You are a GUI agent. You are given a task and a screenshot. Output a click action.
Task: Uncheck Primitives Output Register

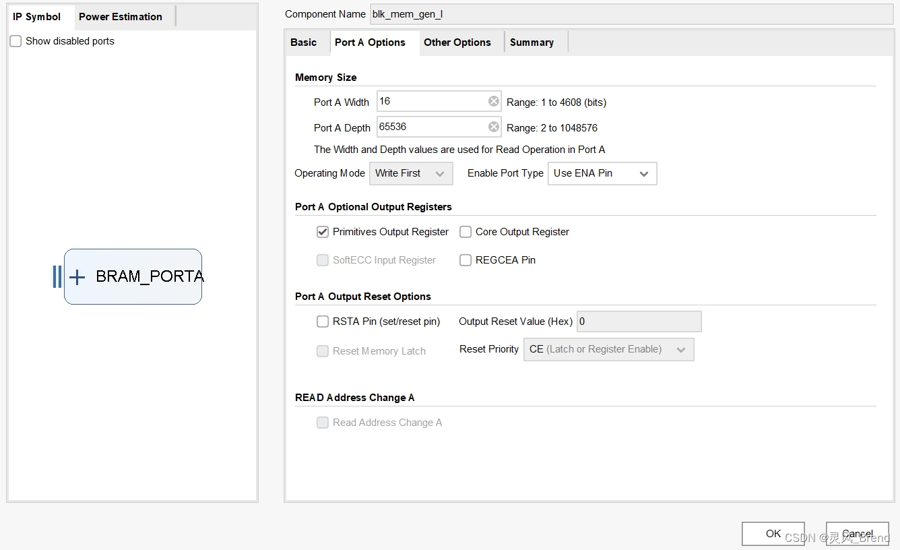(x=323, y=232)
